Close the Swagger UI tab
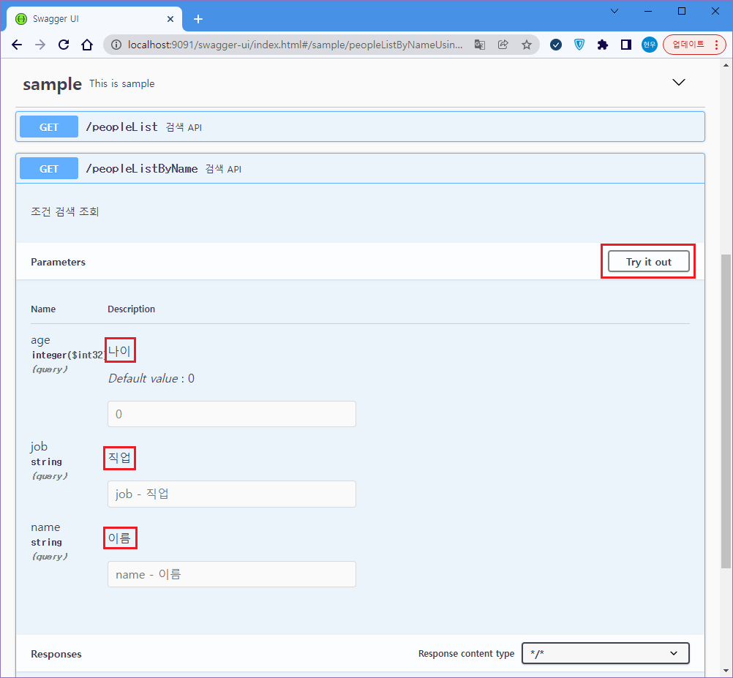 click(170, 19)
